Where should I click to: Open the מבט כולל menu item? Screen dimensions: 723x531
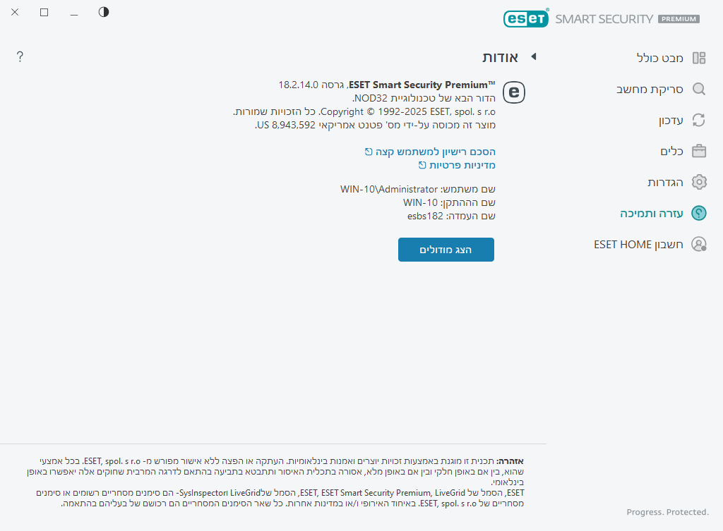[x=660, y=58]
